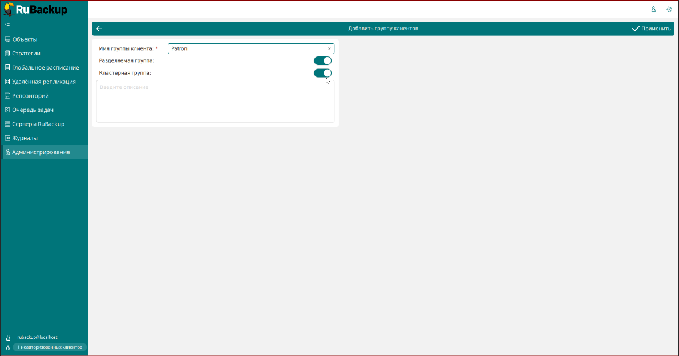This screenshot has height=356, width=679.
Task: Click the rubackup@localhost user label
Action: 37,337
